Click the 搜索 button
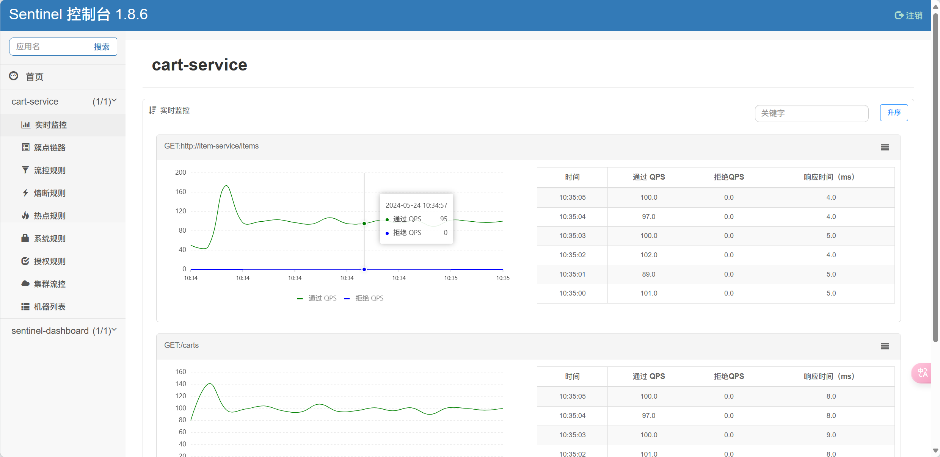The height and width of the screenshot is (457, 940). coord(102,47)
